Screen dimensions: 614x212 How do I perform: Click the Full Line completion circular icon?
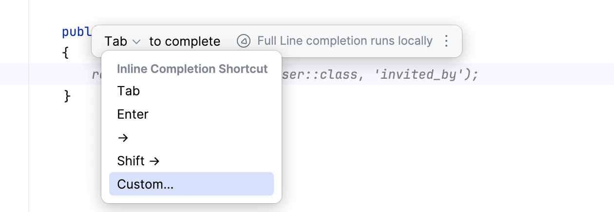coord(243,41)
